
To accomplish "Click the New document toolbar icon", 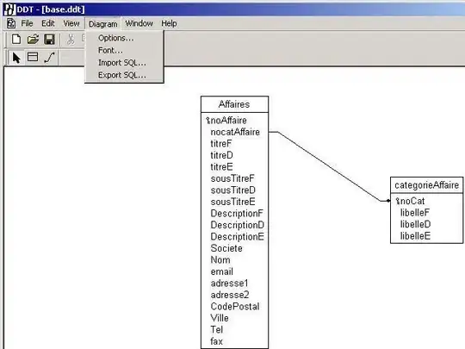I will [x=16, y=39].
